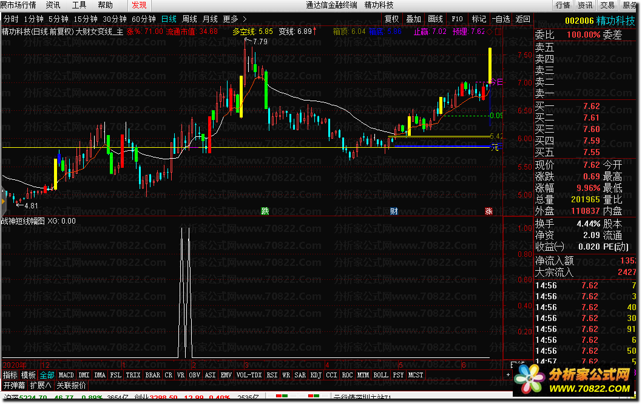The image size is (642, 404).
Task: Click the 模板 tab at bottom
Action: (29, 375)
